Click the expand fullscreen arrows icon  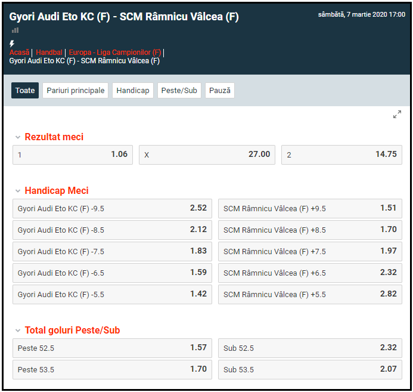[x=397, y=115]
